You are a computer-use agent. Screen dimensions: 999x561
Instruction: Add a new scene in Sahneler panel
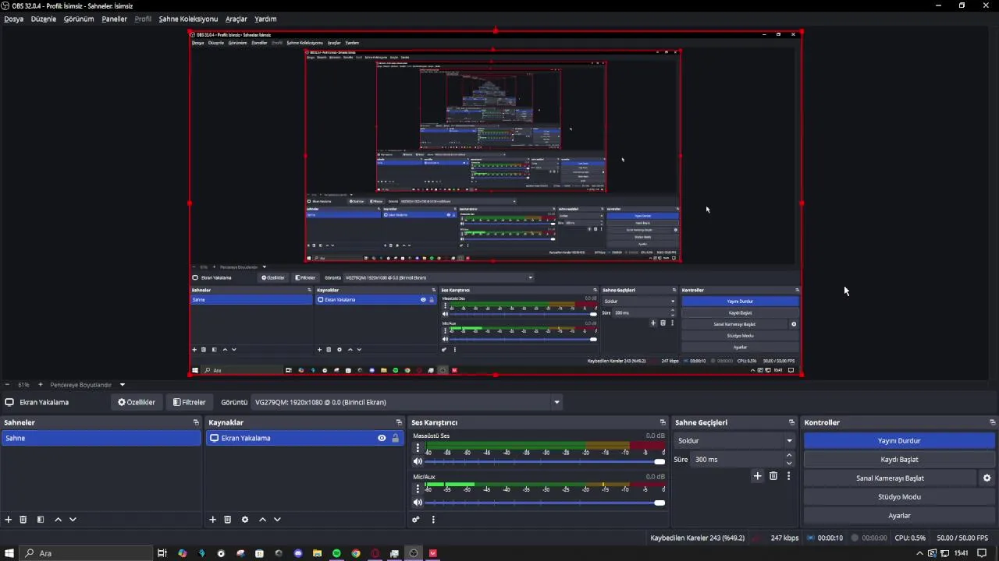coord(9,520)
